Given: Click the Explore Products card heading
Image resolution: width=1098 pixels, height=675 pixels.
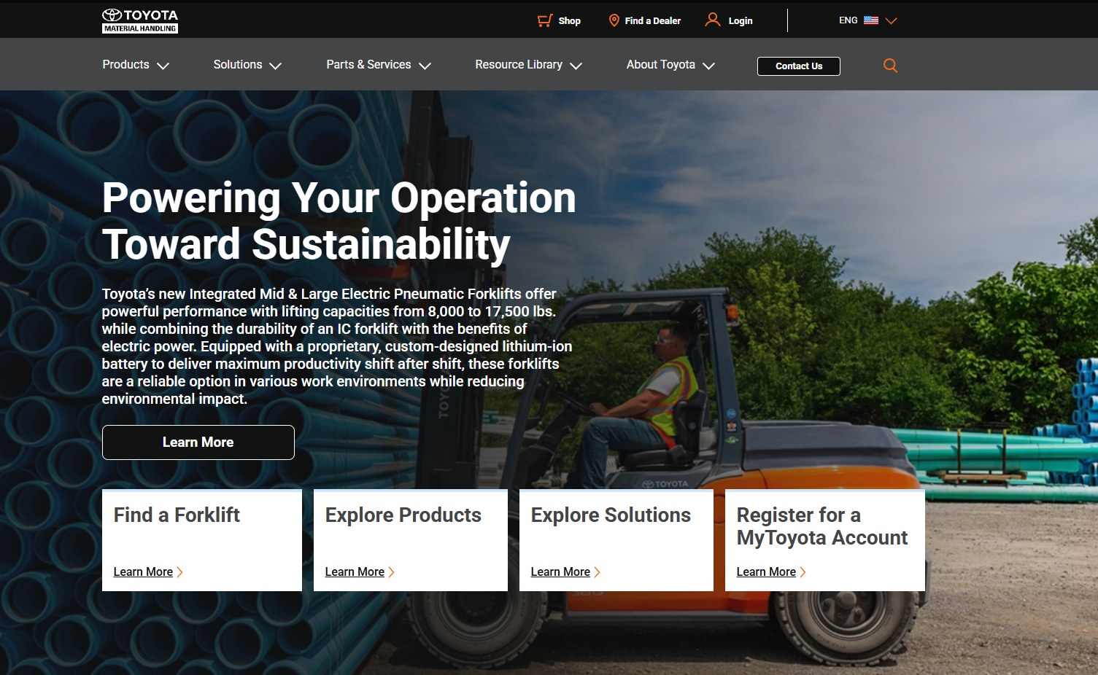Looking at the screenshot, I should [x=403, y=515].
